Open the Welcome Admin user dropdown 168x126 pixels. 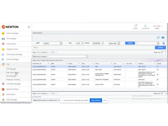pos(158,27)
